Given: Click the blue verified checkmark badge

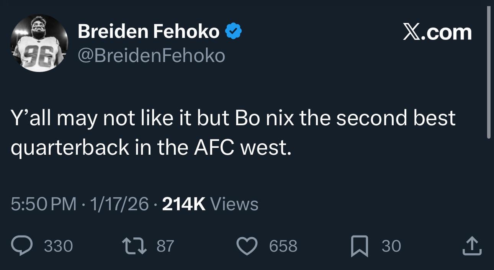Looking at the screenshot, I should point(234,30).
